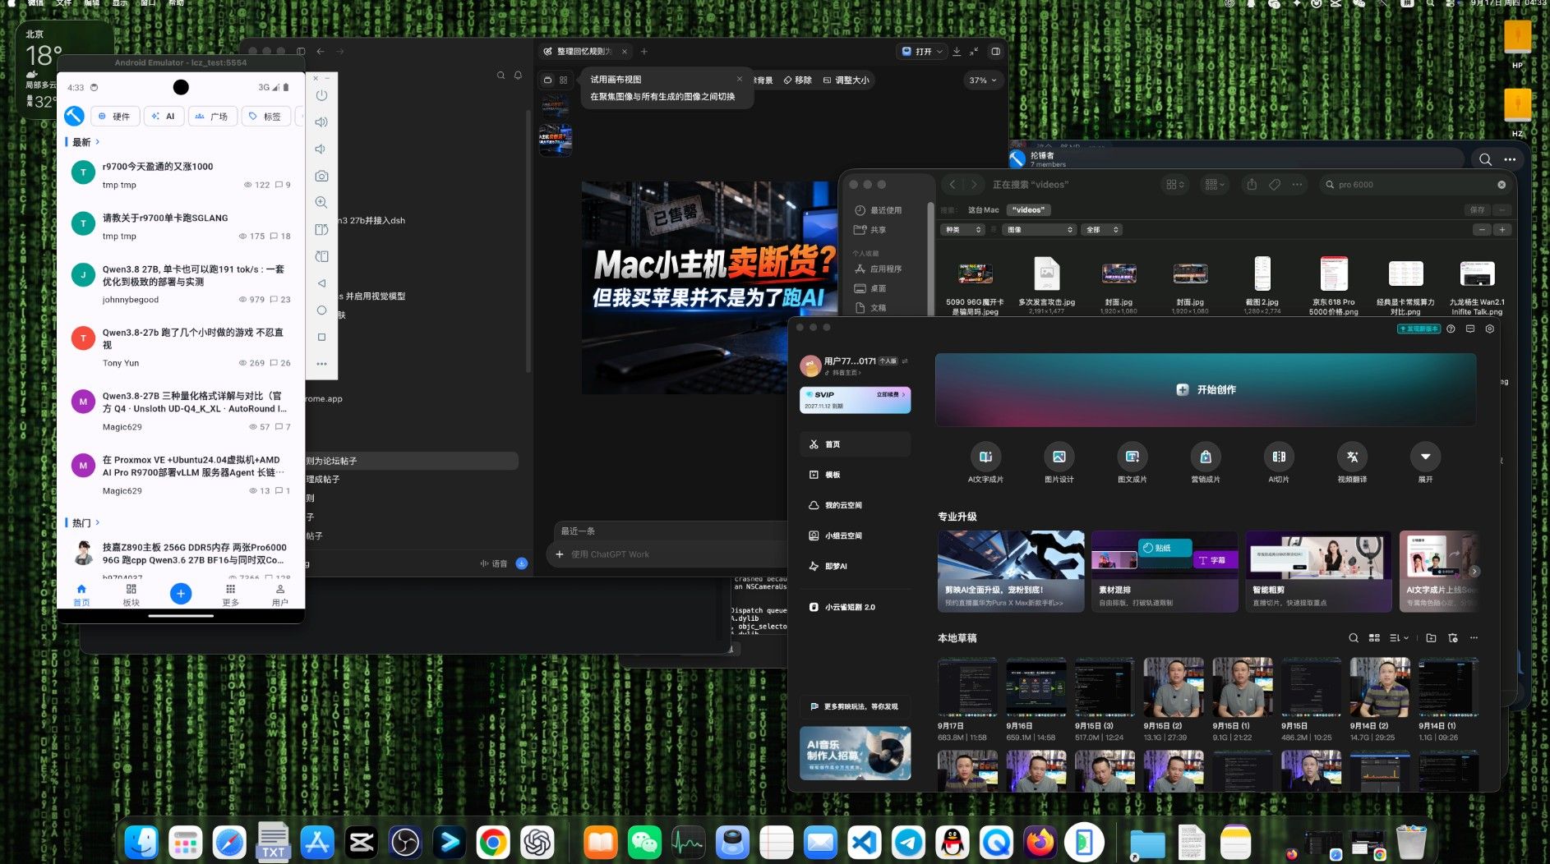The width and height of the screenshot is (1550, 864).
Task: Select AI切片 tool in 剪映
Action: pos(1279,463)
